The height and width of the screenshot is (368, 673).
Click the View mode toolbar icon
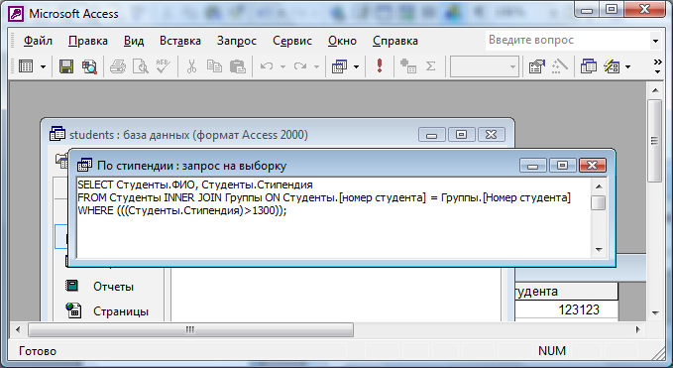tap(26, 66)
